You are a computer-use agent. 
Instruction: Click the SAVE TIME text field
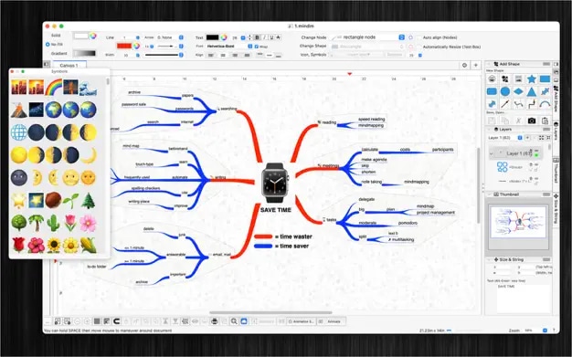(x=524, y=299)
